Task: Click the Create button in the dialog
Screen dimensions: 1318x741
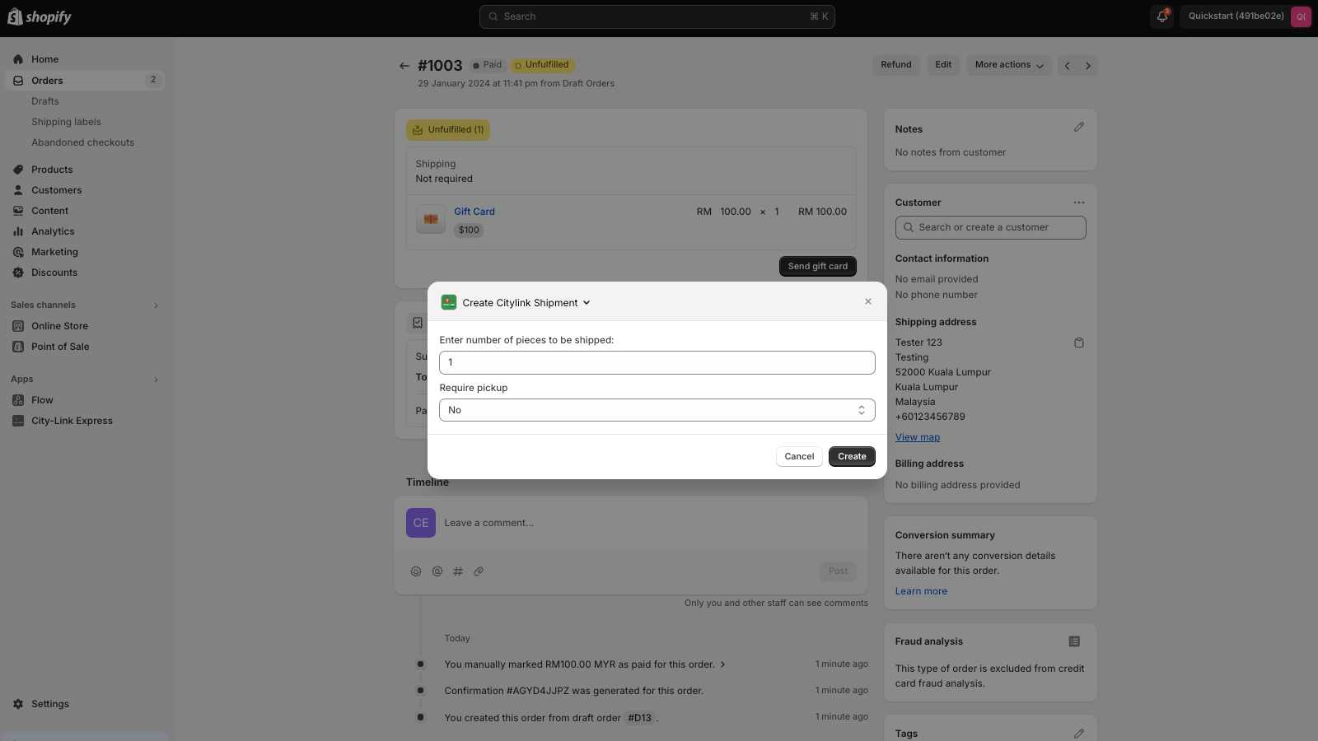Action: click(x=852, y=456)
